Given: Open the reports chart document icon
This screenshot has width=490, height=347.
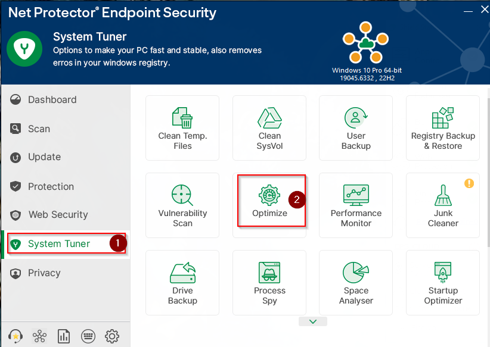Looking at the screenshot, I should (64, 336).
